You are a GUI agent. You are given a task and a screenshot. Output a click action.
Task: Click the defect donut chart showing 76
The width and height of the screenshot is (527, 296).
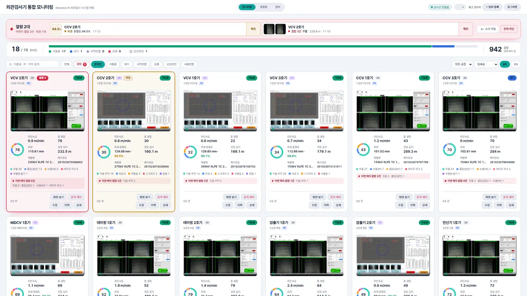click(x=17, y=150)
